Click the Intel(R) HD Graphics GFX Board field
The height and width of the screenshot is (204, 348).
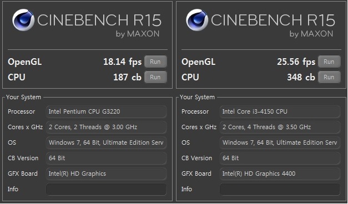(x=107, y=174)
